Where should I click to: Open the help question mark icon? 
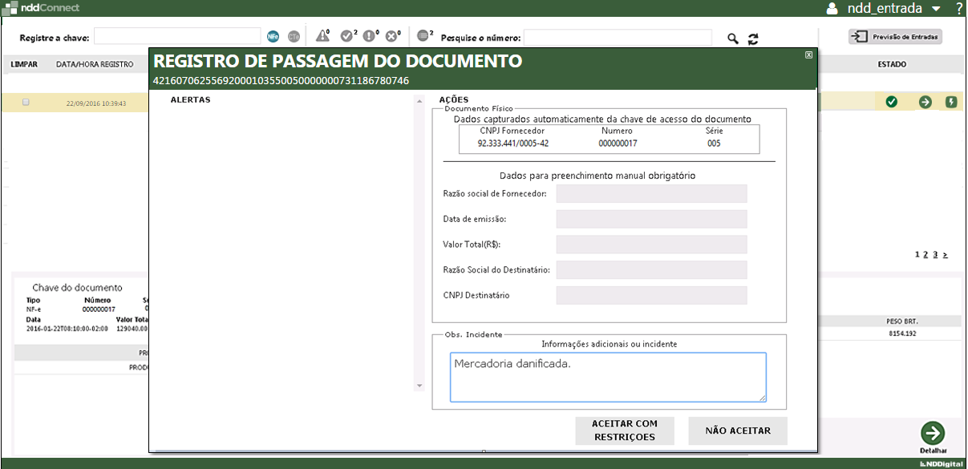tap(958, 9)
